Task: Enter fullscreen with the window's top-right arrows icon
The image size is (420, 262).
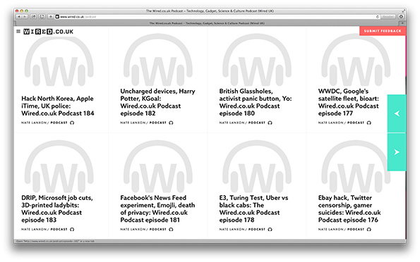Action: 403,11
